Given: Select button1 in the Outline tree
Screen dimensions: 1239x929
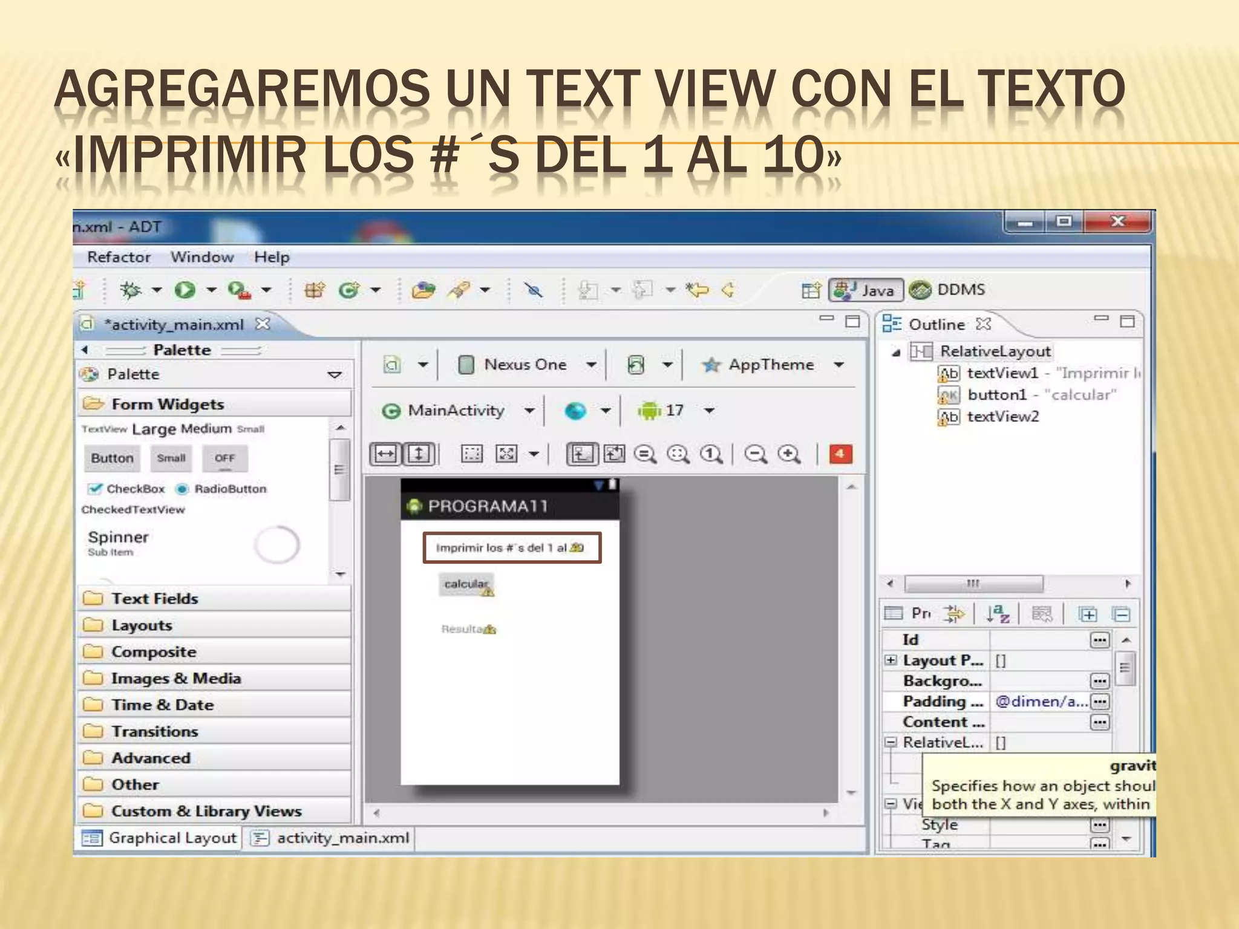Looking at the screenshot, I should point(1027,395).
